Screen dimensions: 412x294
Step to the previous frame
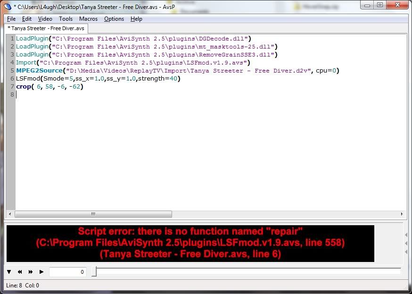20,272
